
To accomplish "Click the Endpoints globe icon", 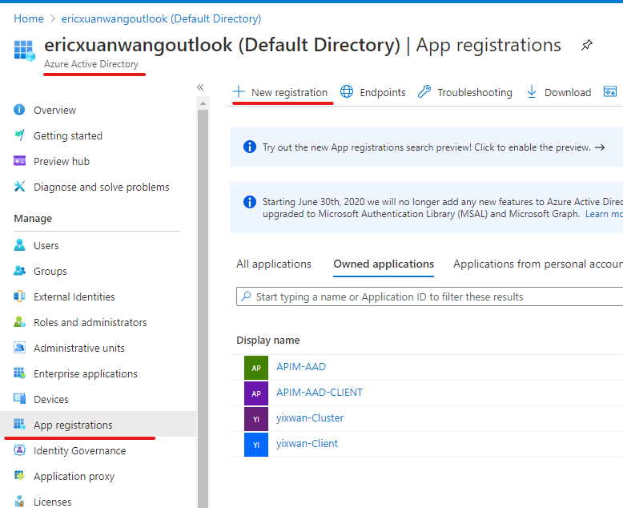I will point(347,91).
